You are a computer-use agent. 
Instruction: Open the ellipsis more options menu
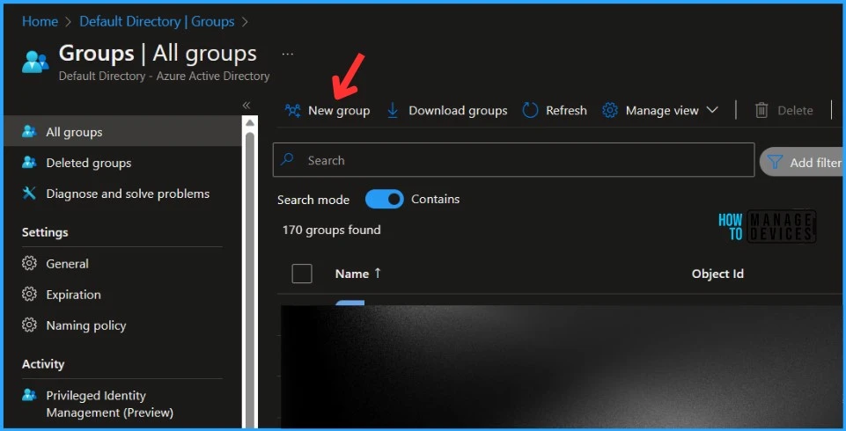[x=288, y=54]
